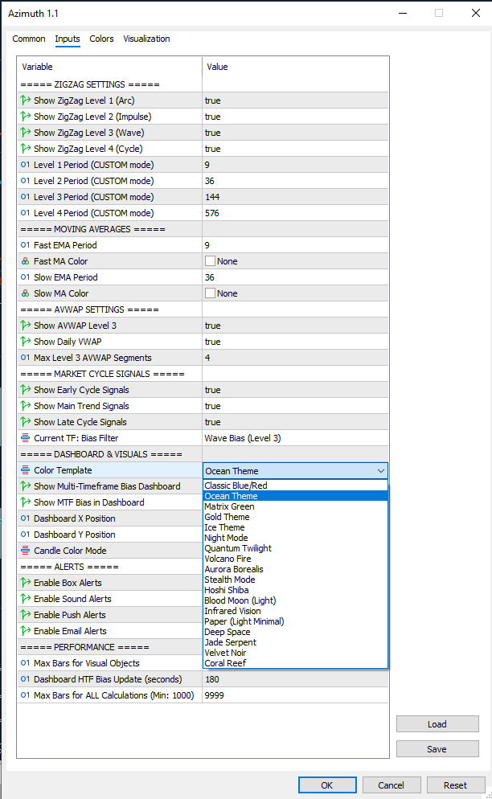Toggle the Show ZigZag Level 1 true value

pos(212,100)
